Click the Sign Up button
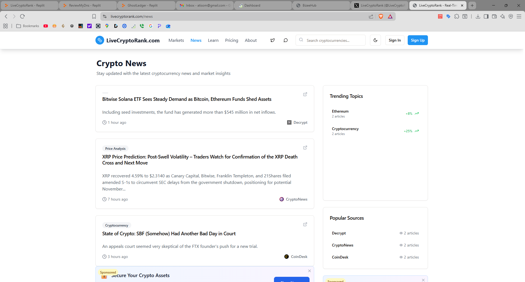Image resolution: width=525 pixels, height=282 pixels. [x=418, y=40]
